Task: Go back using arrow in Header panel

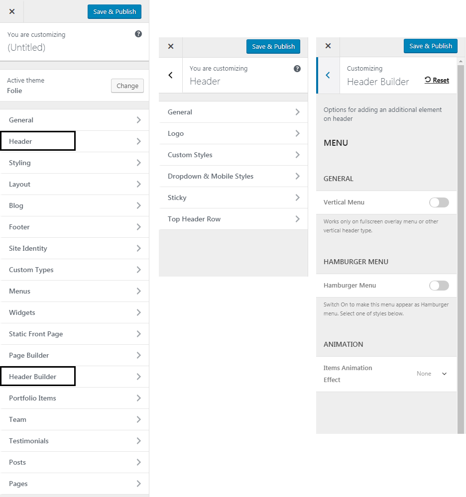Action: coord(171,75)
